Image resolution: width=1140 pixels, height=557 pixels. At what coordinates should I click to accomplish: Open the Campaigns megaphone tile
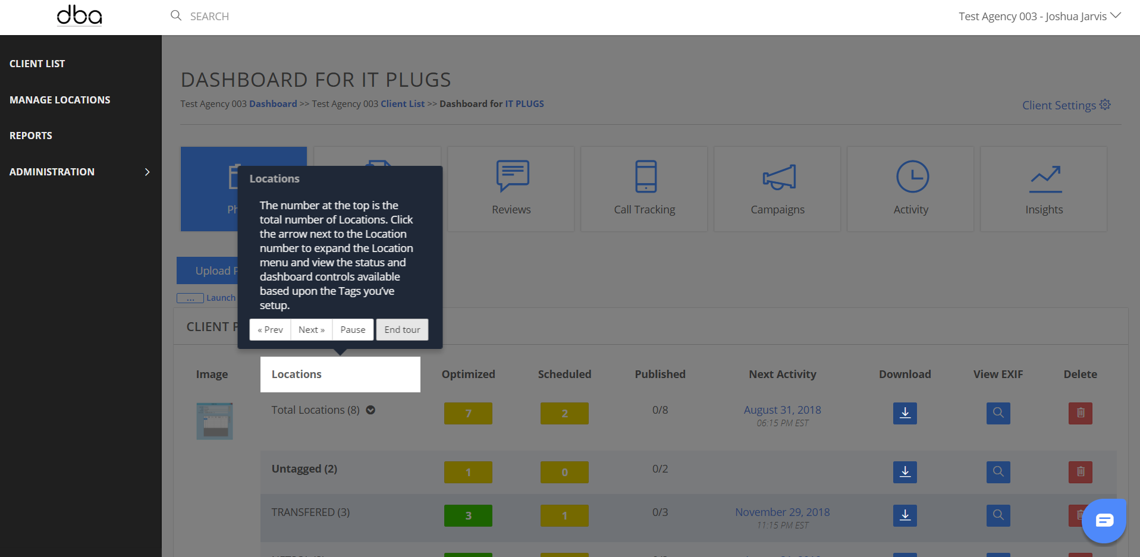point(777,188)
